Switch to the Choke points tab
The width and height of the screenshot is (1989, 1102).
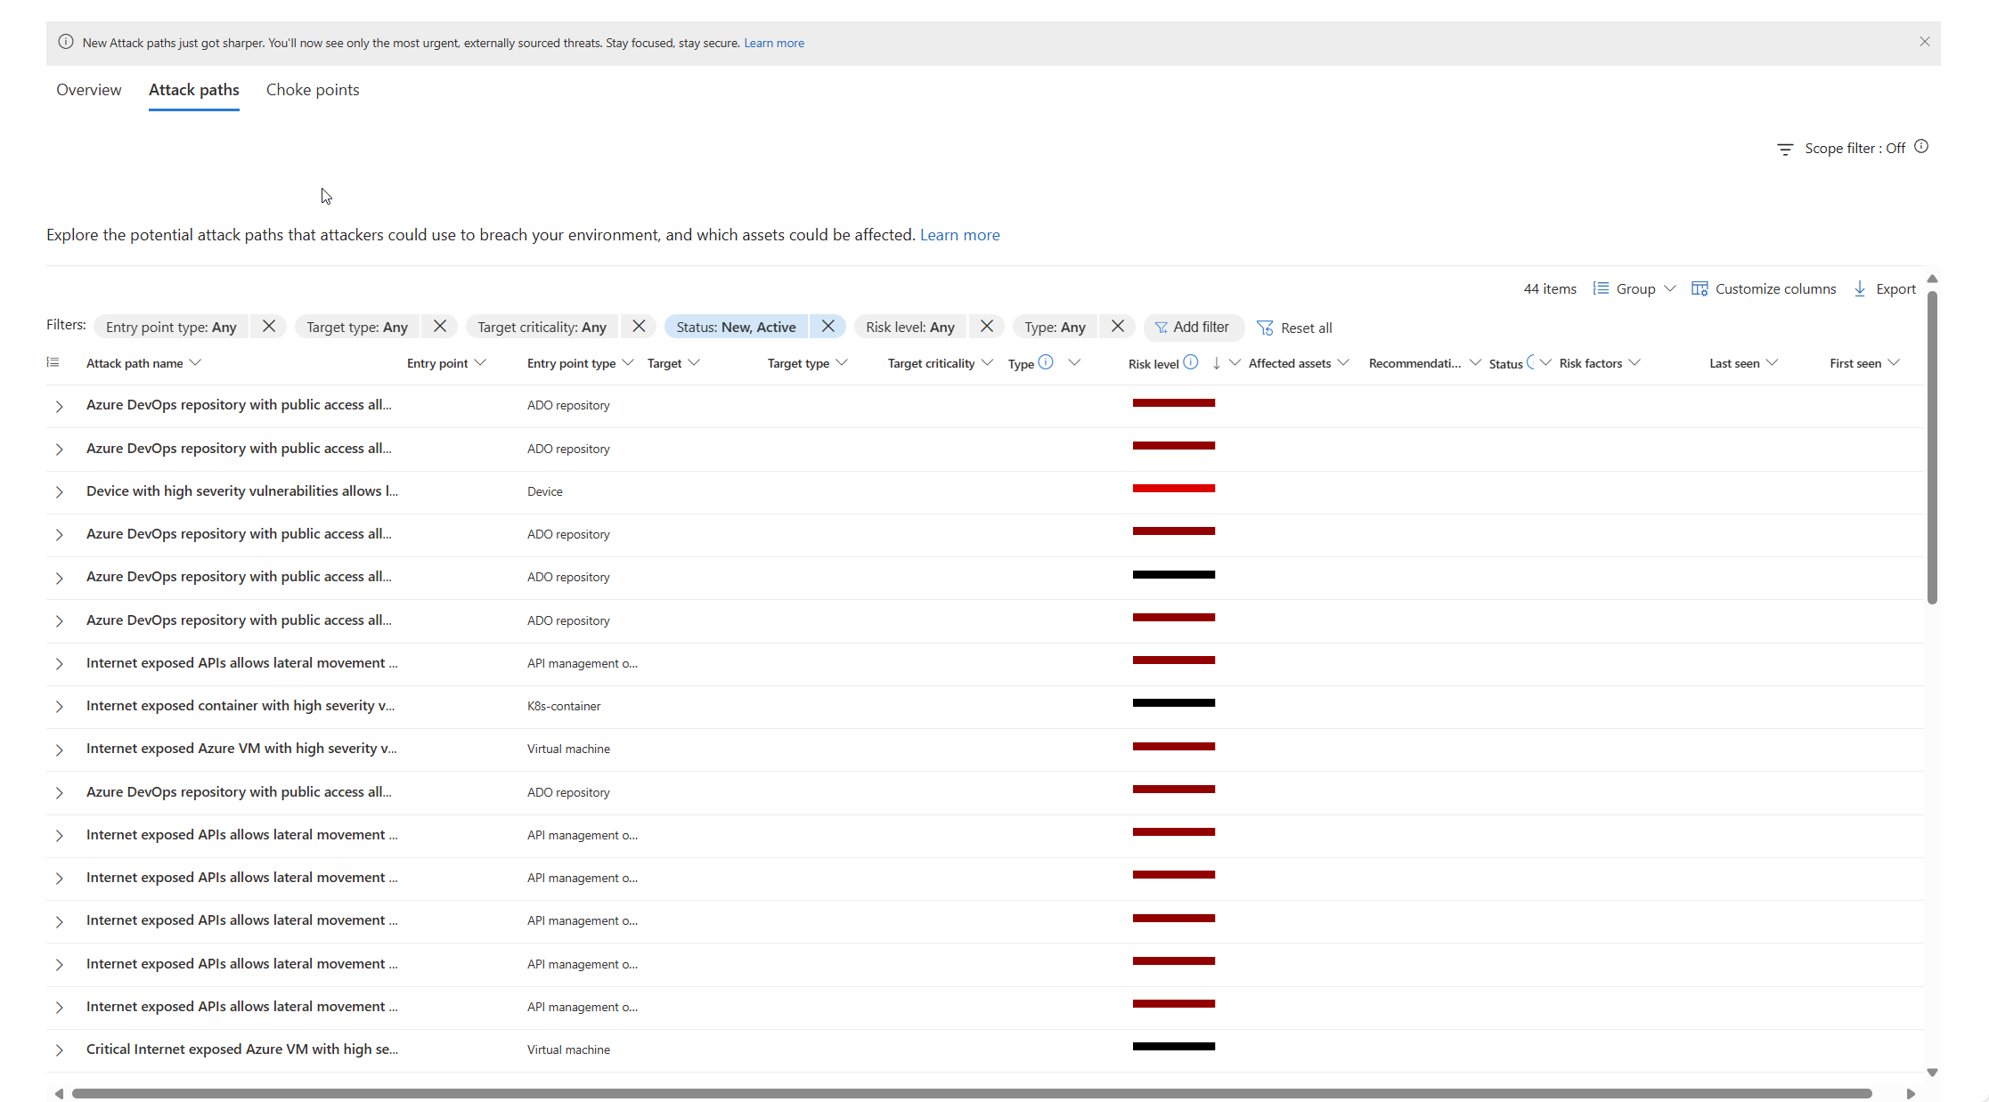pyautogui.click(x=313, y=90)
